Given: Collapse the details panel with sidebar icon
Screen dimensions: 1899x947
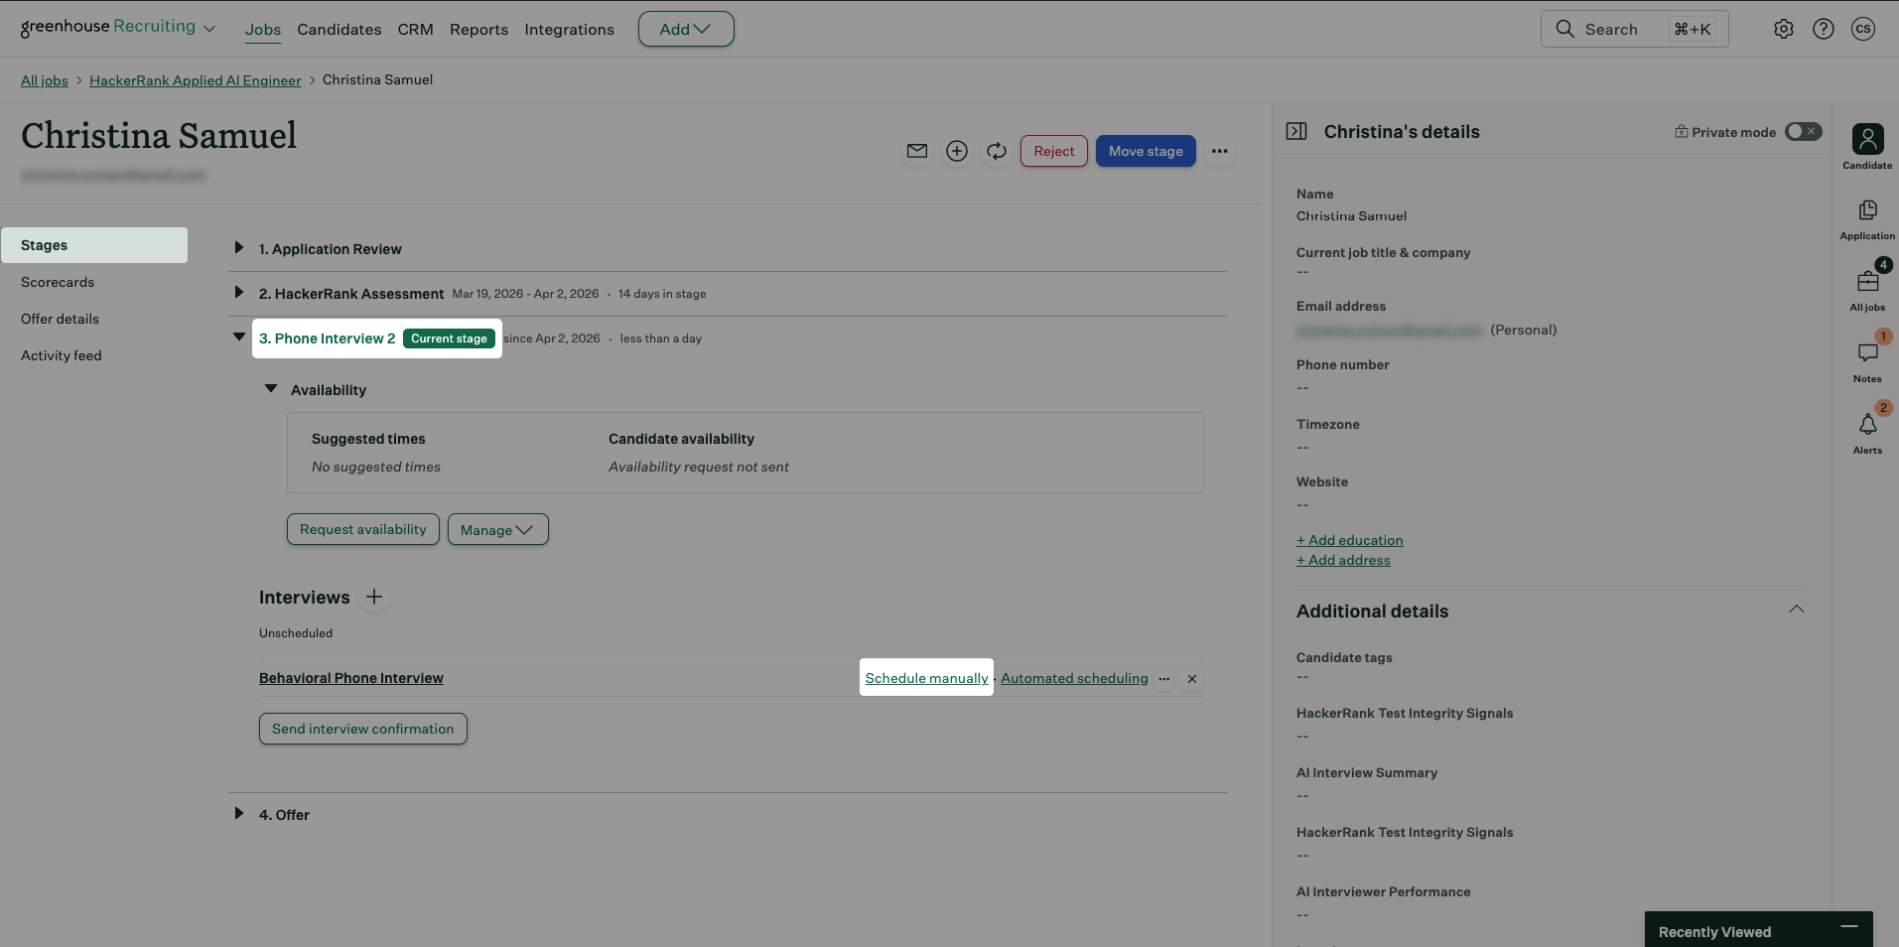Looking at the screenshot, I should point(1296,131).
